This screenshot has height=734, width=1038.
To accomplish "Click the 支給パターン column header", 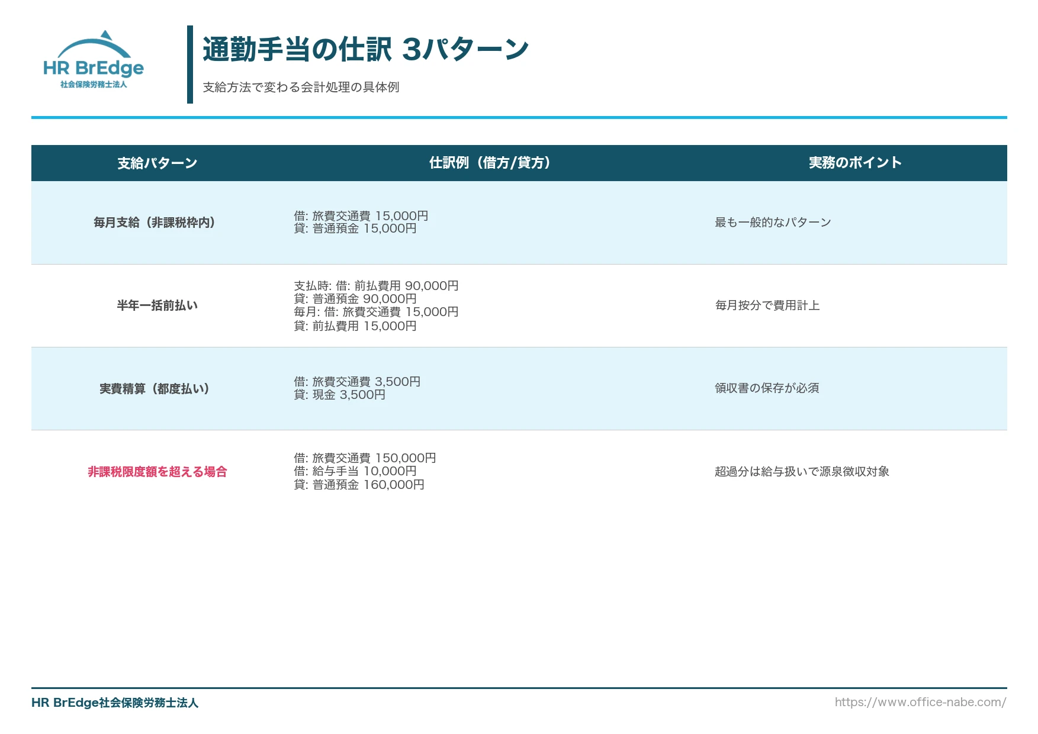I will point(157,163).
